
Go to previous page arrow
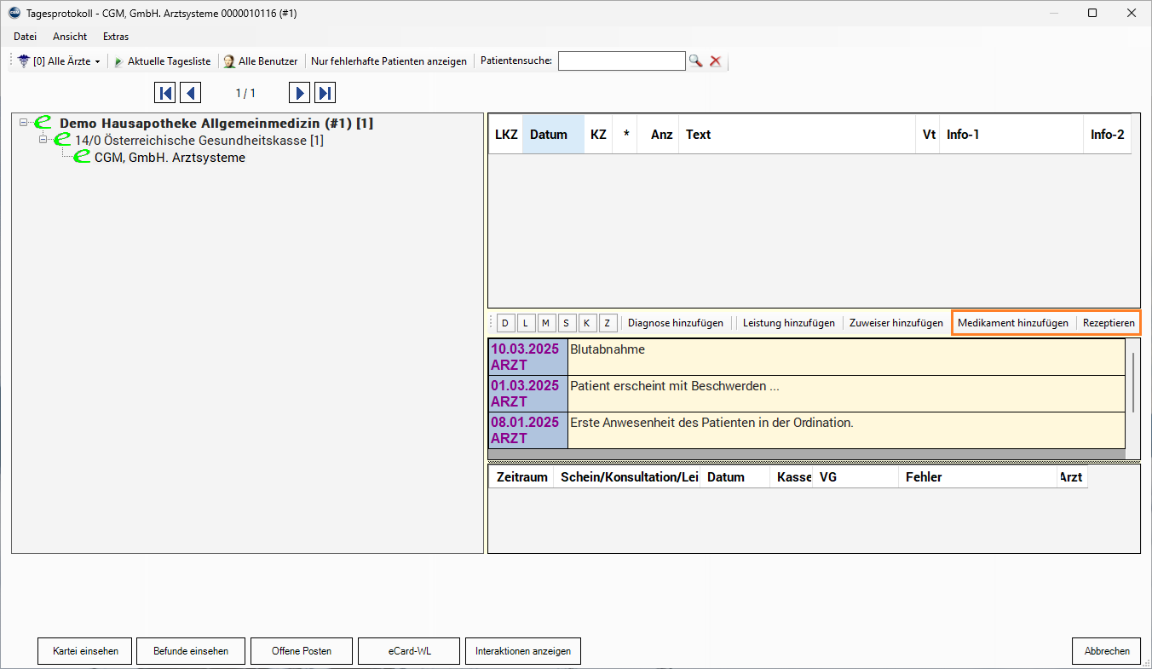click(190, 93)
